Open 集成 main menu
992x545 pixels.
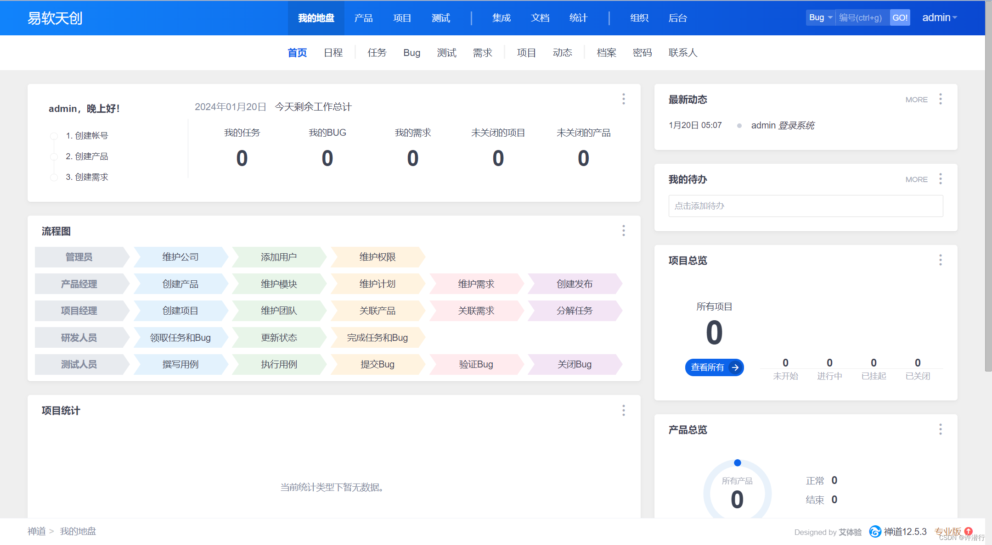tap(502, 18)
